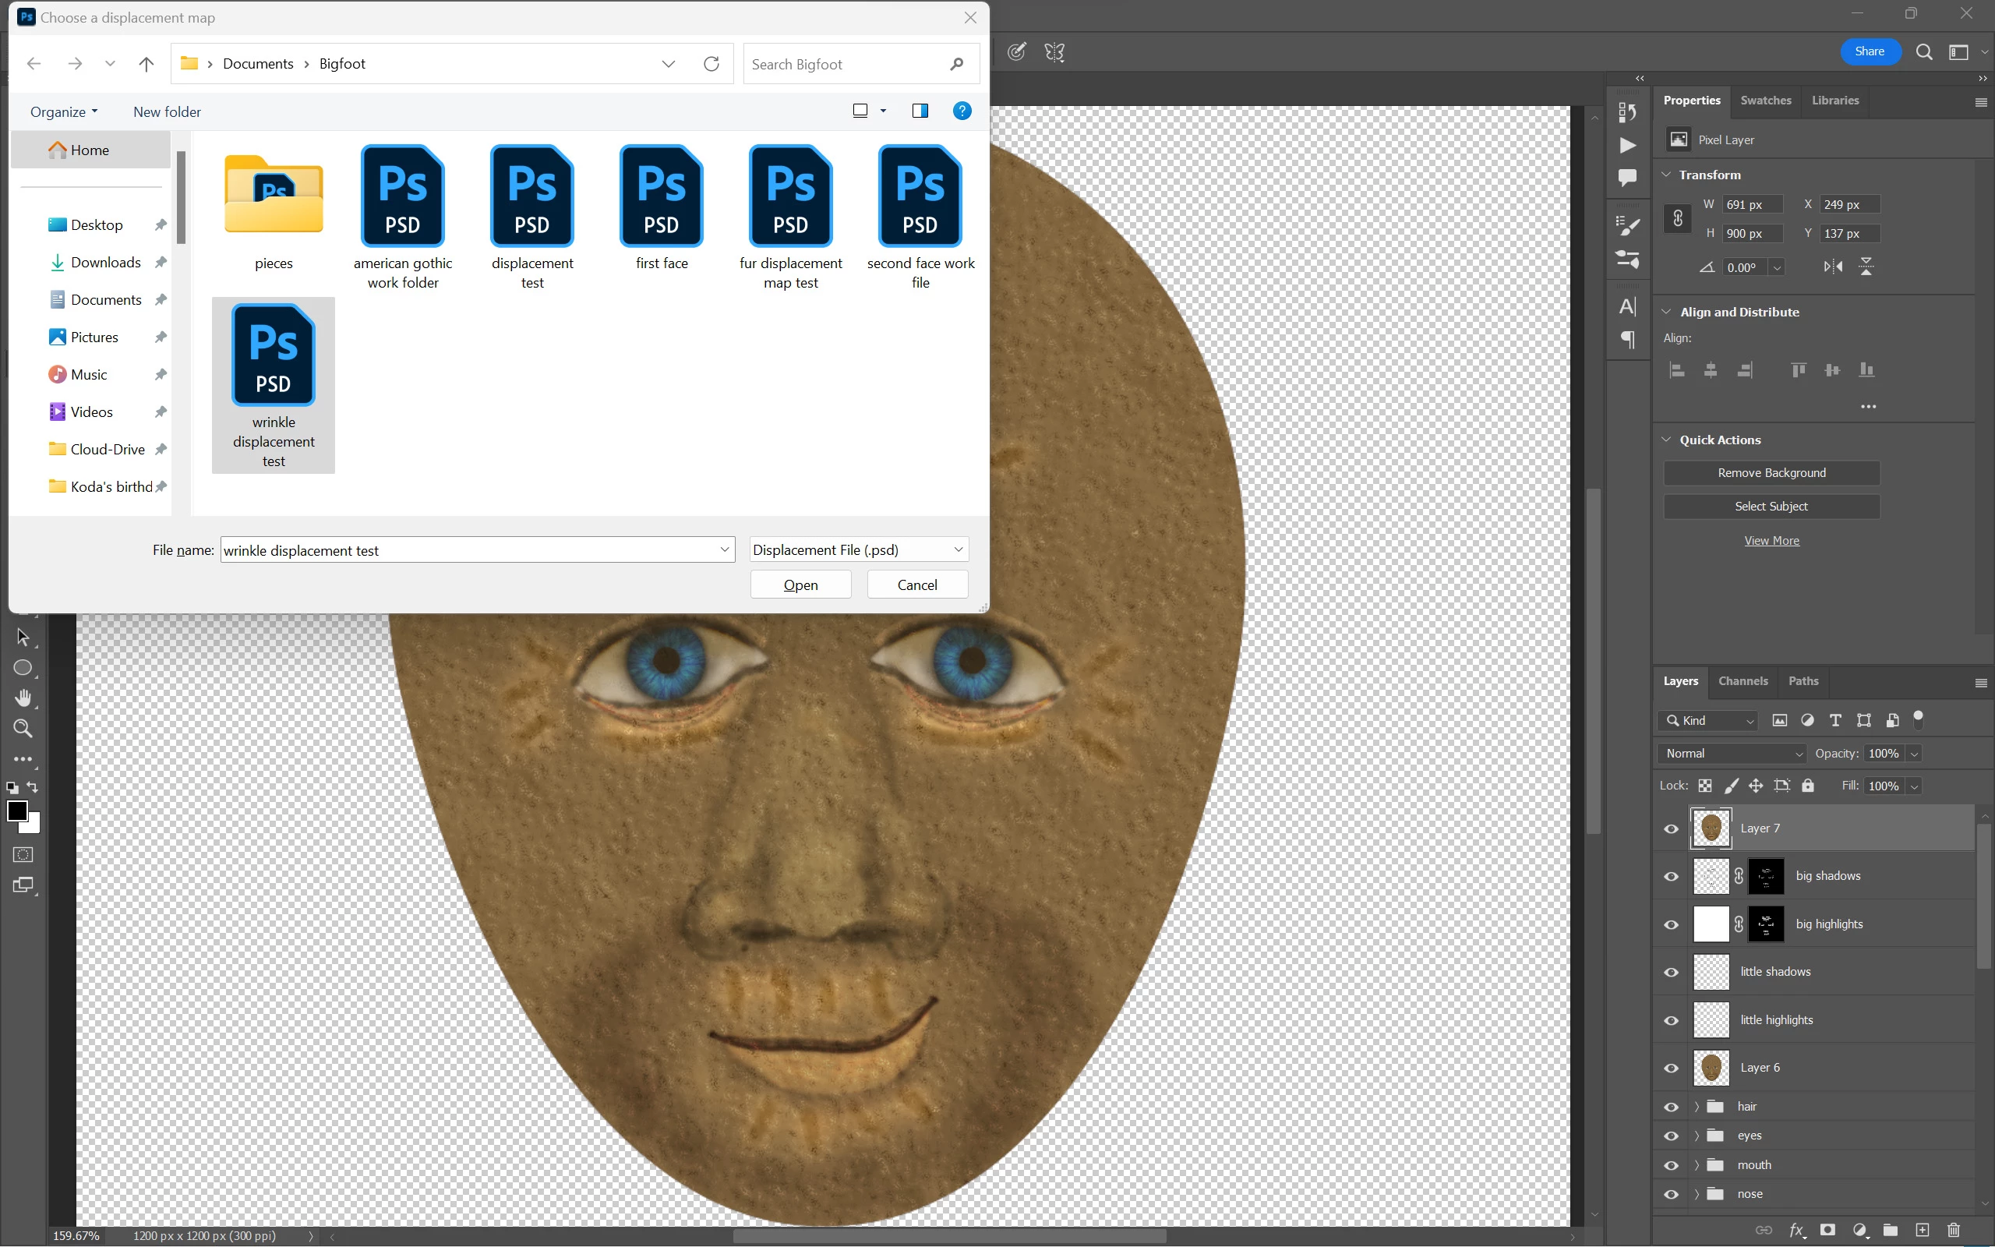Click the Open button in the dialog

[800, 585]
